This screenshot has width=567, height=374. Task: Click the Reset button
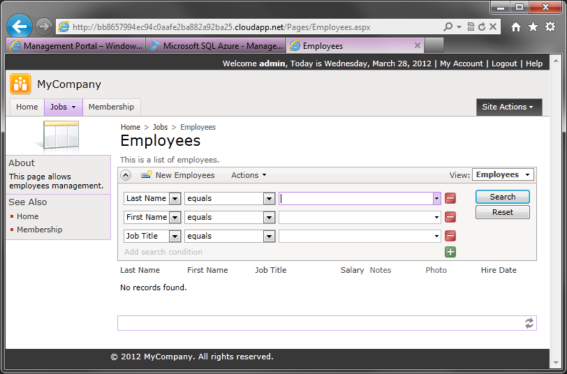503,212
